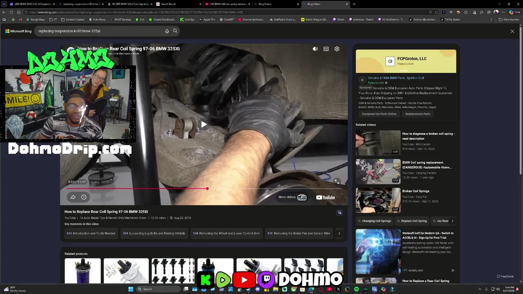Switch to 03 2003 BMW 325xi Turn Signal tab
The height and width of the screenshot is (294, 523).
coord(130,4)
